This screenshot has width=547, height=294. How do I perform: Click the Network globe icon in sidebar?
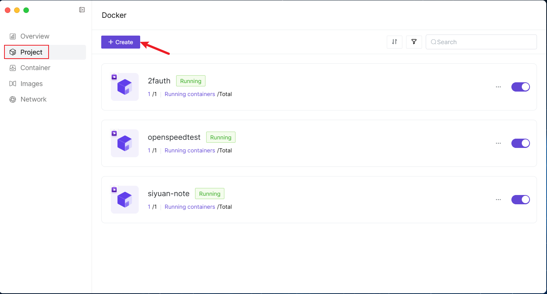pos(13,99)
